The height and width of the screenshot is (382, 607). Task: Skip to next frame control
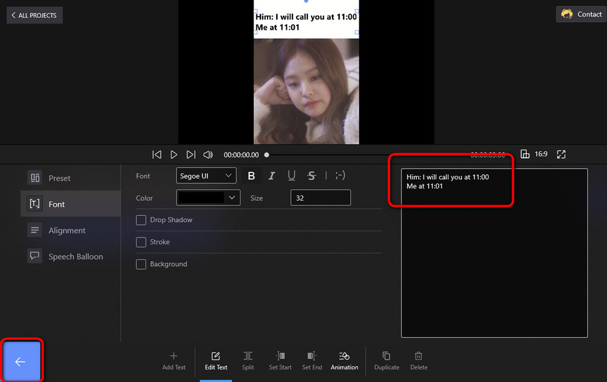click(191, 154)
